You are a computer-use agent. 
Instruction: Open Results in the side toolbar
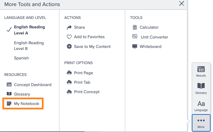(x=201, y=72)
